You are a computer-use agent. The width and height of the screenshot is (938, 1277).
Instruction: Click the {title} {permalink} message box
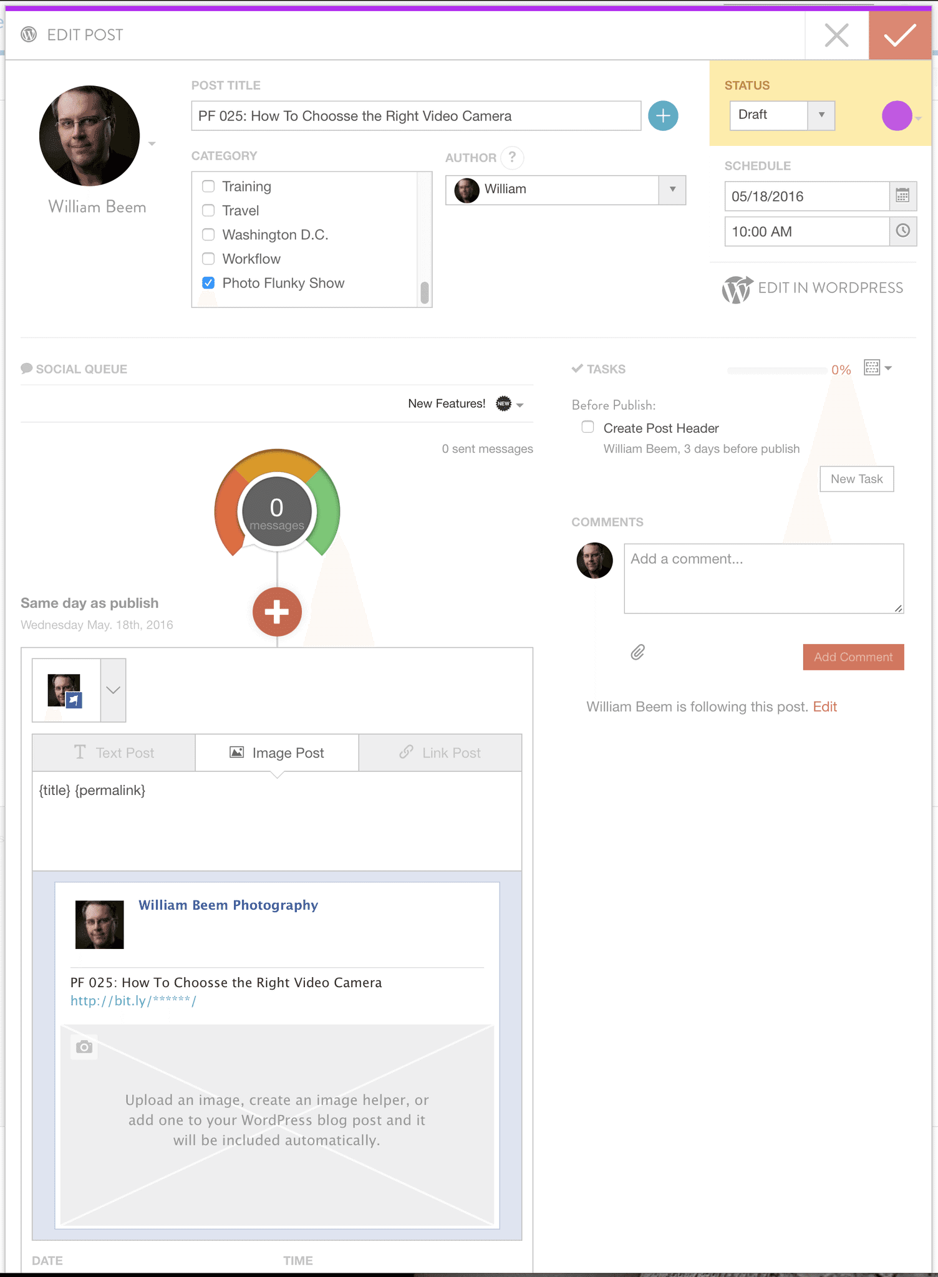277,821
